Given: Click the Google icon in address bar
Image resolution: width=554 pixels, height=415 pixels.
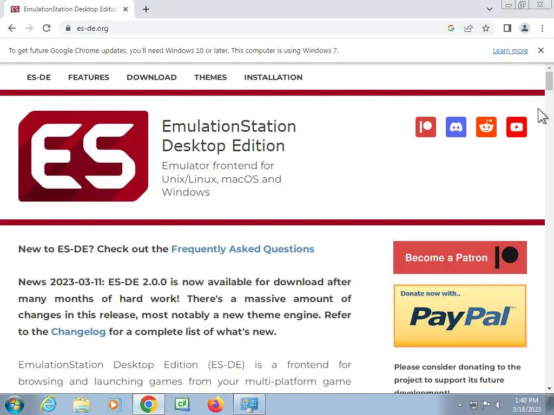Looking at the screenshot, I should click(x=451, y=28).
